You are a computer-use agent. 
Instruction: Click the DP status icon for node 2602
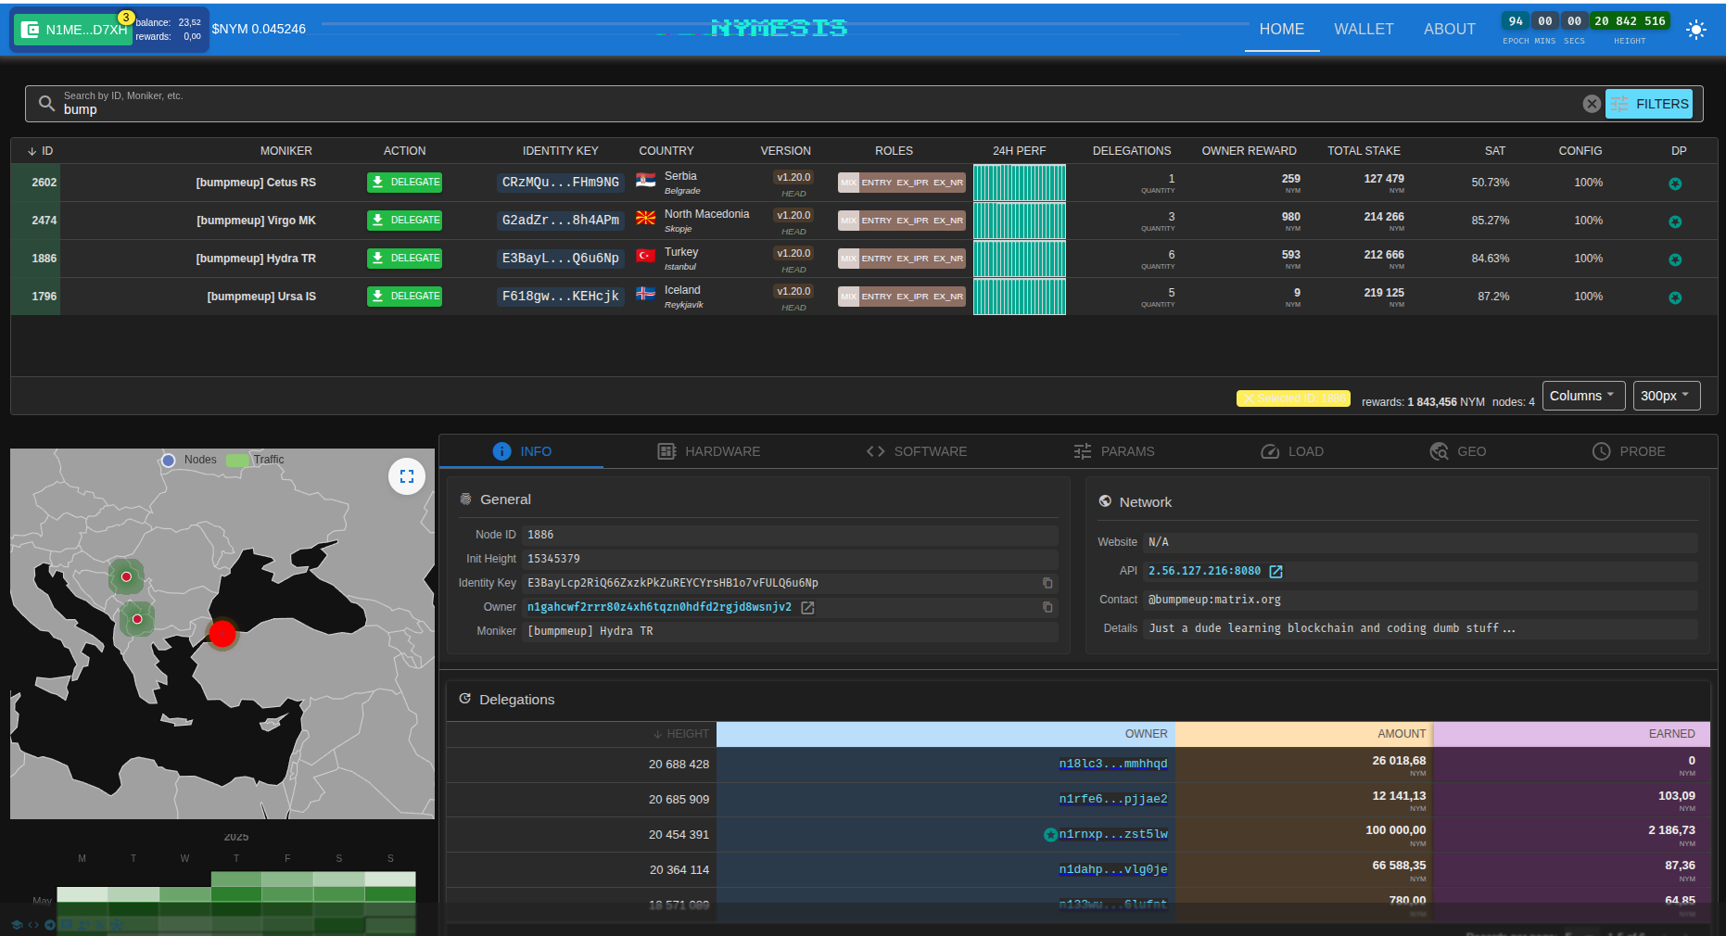click(1674, 183)
